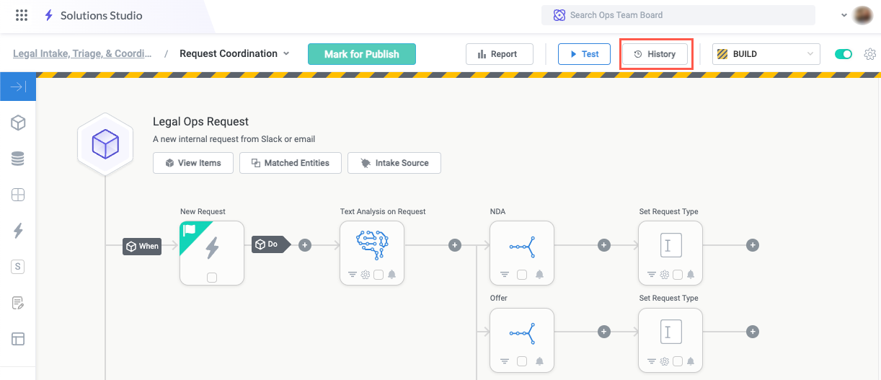Click the settings gear beside the toggle
The height and width of the screenshot is (380, 881).
pyautogui.click(x=870, y=54)
